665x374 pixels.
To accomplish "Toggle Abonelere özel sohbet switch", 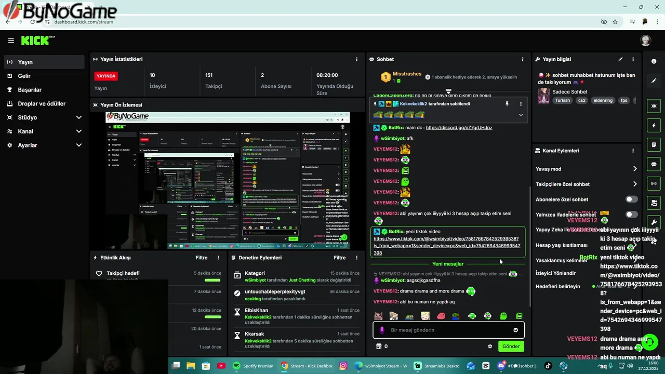I will [631, 199].
